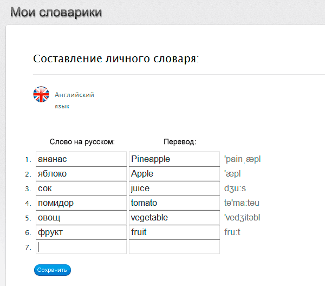The height and width of the screenshot is (286, 325).
Task: Click the pineapple phonetic transcription text
Action: click(242, 159)
